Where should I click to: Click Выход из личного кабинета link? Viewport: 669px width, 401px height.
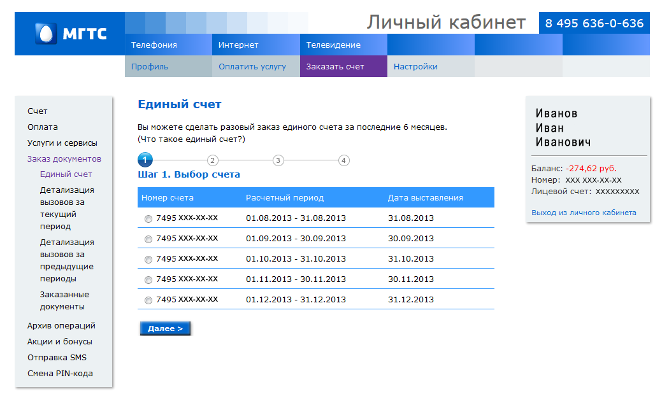[584, 213]
